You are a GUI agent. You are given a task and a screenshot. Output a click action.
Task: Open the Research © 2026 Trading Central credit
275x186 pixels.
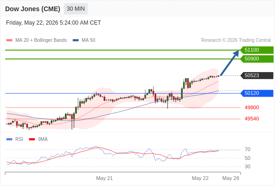click(236, 40)
